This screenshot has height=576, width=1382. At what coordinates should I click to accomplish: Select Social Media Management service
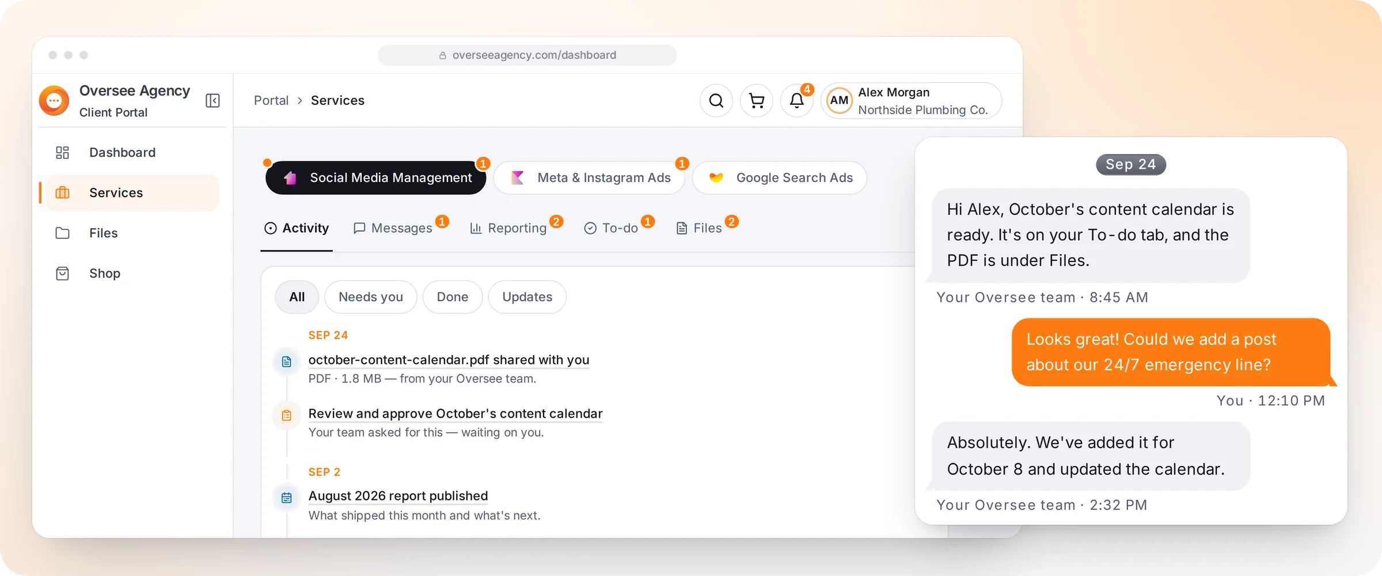pos(375,178)
